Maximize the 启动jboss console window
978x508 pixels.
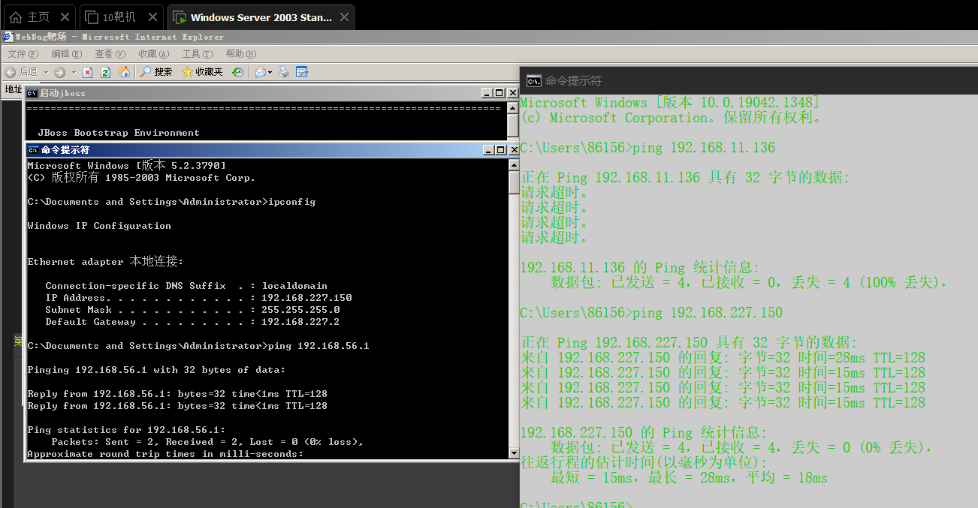[500, 93]
